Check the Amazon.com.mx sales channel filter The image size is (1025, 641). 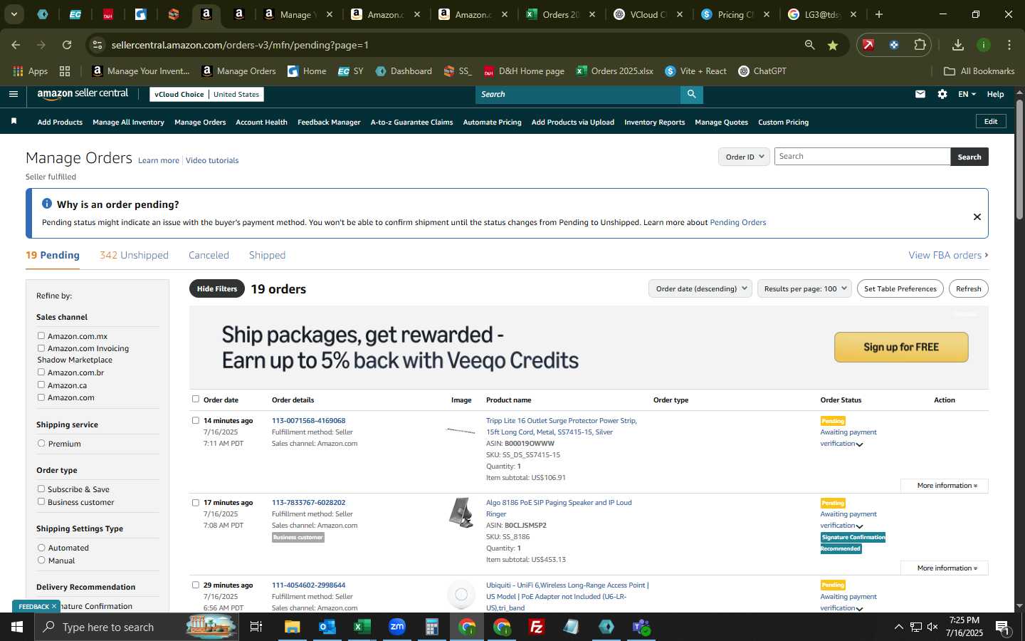[x=41, y=335]
